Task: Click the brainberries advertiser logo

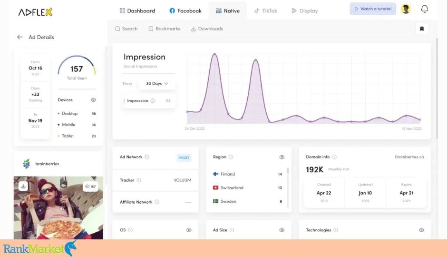Action: 27,164
